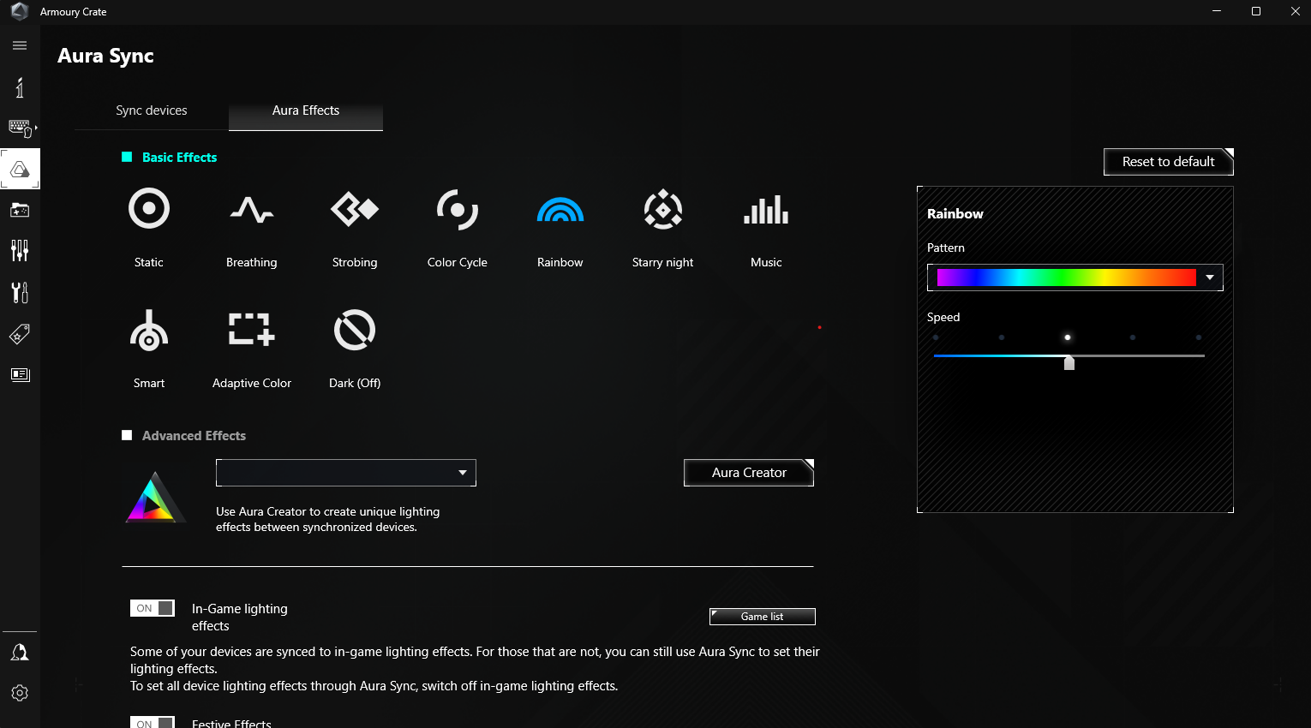Open the Advanced Effects dropdown
Viewport: 1311px width, 728px height.
pos(346,473)
